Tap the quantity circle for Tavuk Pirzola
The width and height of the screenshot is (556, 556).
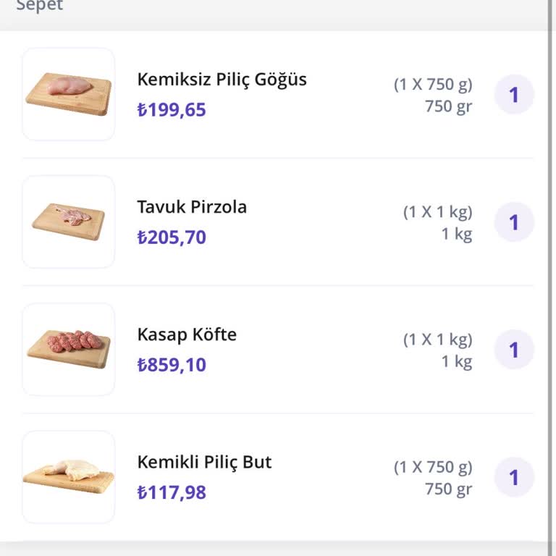[x=514, y=222]
